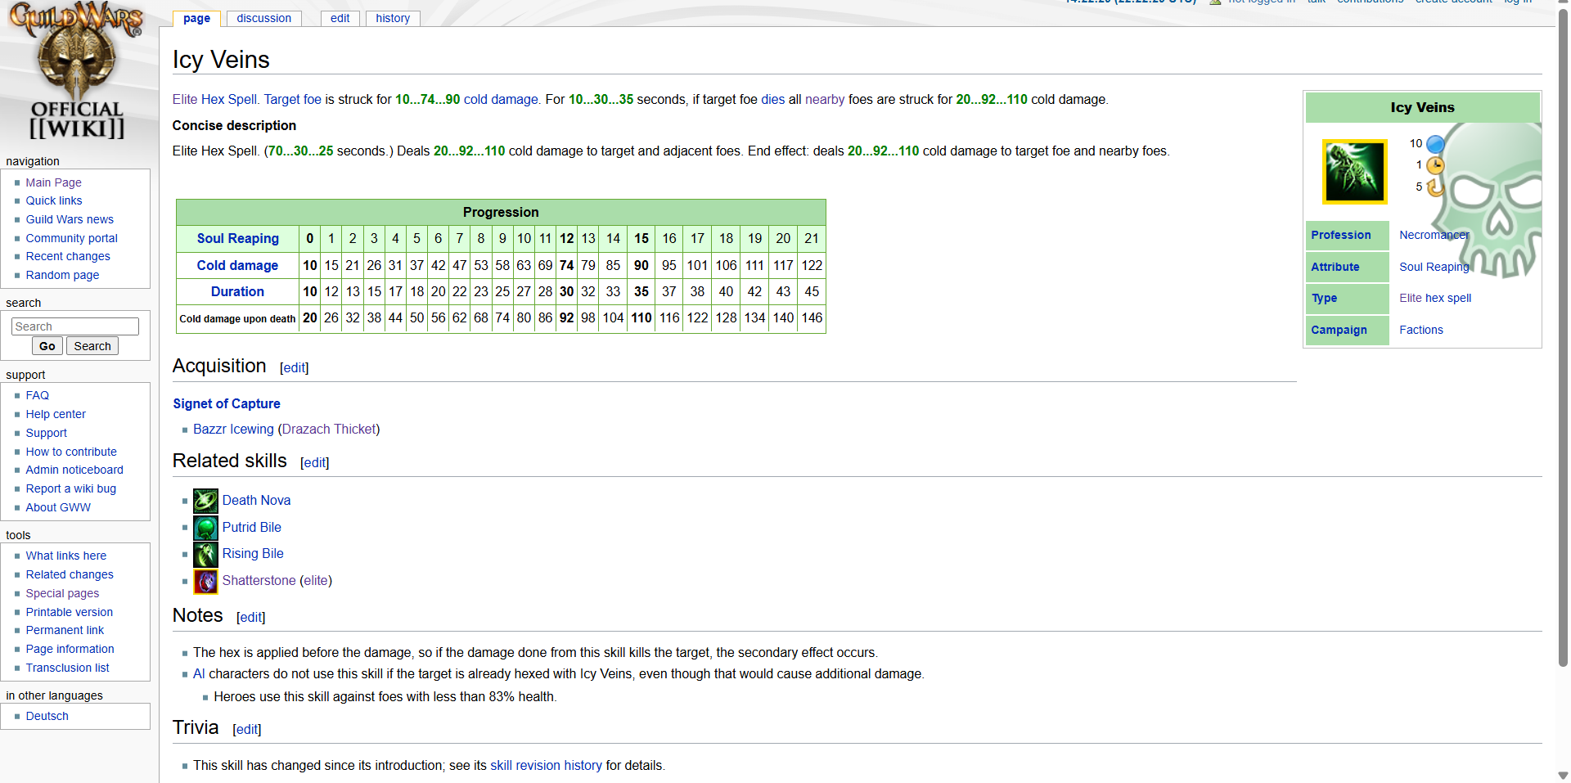Copy the Permanent link
The height and width of the screenshot is (783, 1571).
coord(65,630)
